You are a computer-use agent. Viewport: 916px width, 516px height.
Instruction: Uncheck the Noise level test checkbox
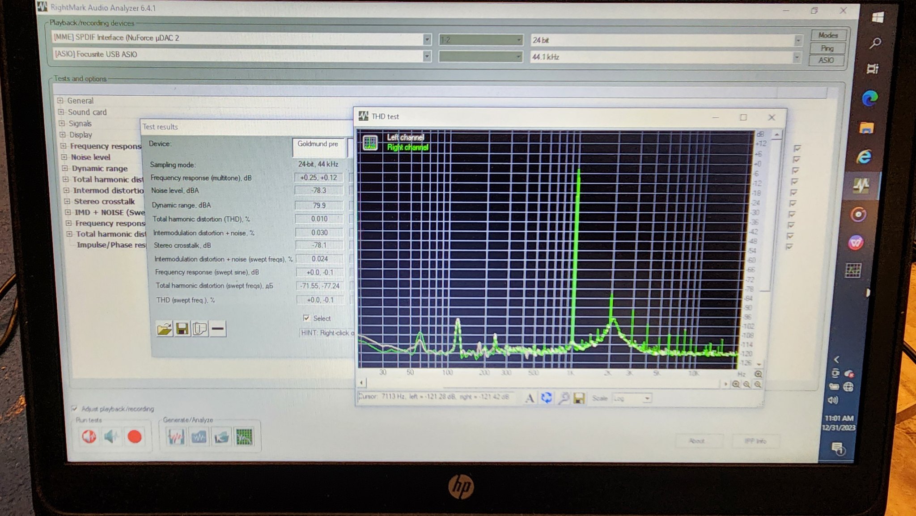[x=796, y=159]
